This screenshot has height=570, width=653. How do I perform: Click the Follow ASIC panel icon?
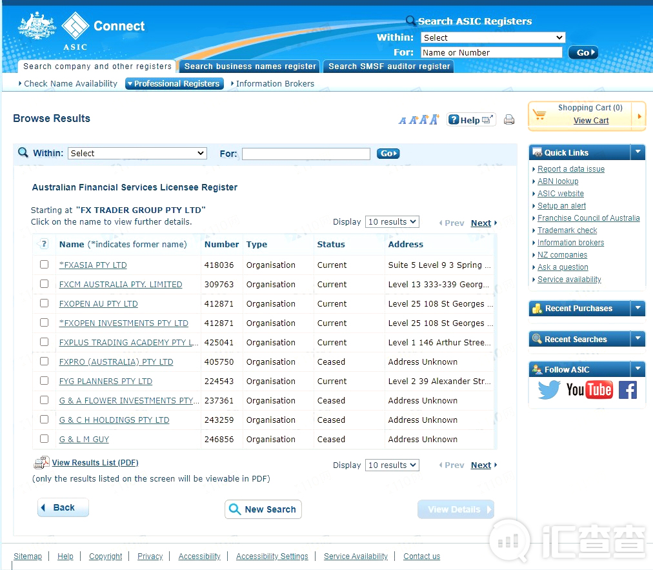click(537, 369)
